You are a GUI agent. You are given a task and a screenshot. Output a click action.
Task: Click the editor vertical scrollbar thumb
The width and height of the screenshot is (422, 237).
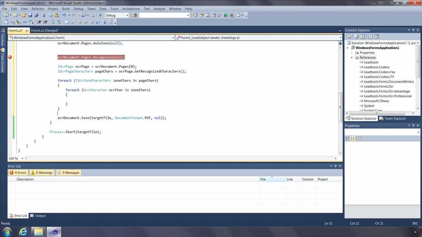pos(341,107)
